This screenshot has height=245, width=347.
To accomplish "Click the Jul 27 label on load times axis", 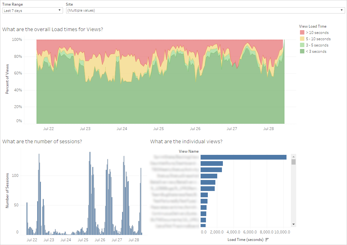I will pyautogui.click(x=232, y=128).
